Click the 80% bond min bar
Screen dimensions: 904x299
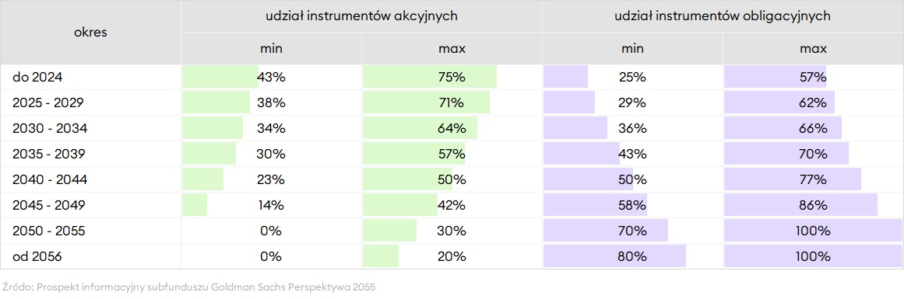[614, 256]
